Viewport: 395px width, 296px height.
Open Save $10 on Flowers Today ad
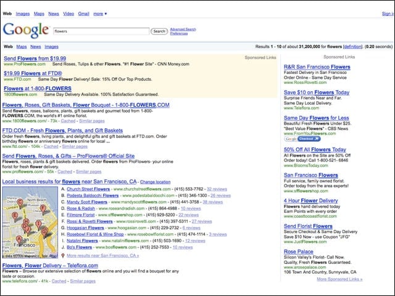317,92
